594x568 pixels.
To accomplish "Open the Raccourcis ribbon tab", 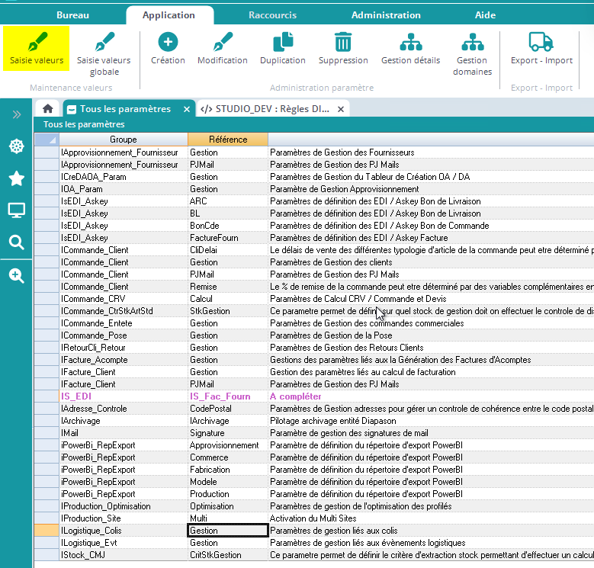I will 272,15.
